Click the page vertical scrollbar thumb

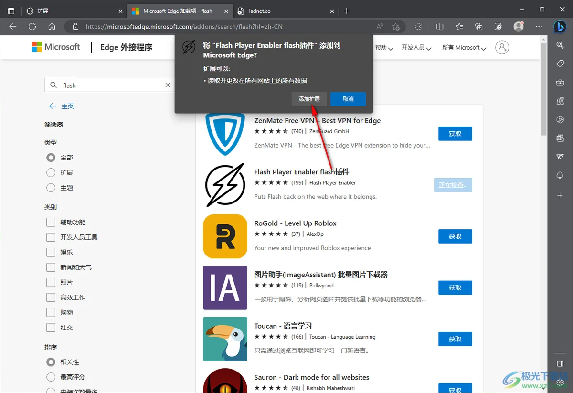(x=544, y=89)
